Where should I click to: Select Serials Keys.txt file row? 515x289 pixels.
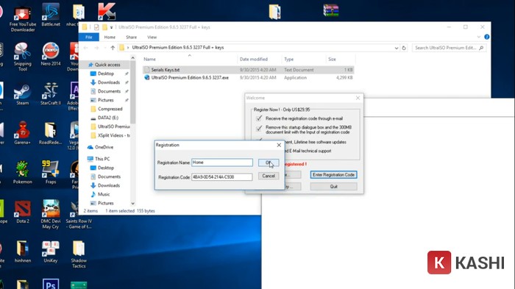tap(249, 70)
